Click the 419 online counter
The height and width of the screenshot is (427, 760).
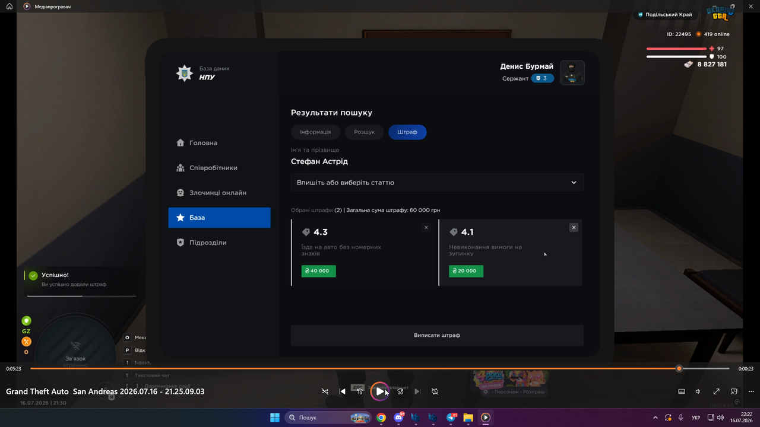click(x=713, y=34)
